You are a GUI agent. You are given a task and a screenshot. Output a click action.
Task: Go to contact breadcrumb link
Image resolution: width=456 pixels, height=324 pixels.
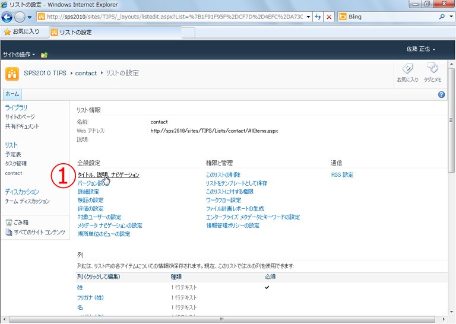point(85,73)
